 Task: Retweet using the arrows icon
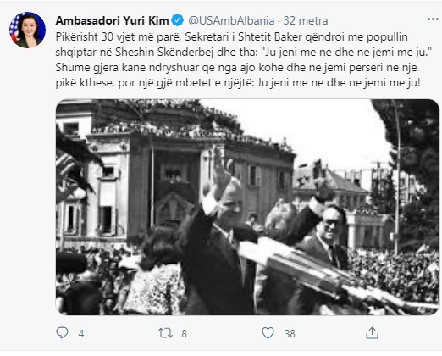coord(165,333)
